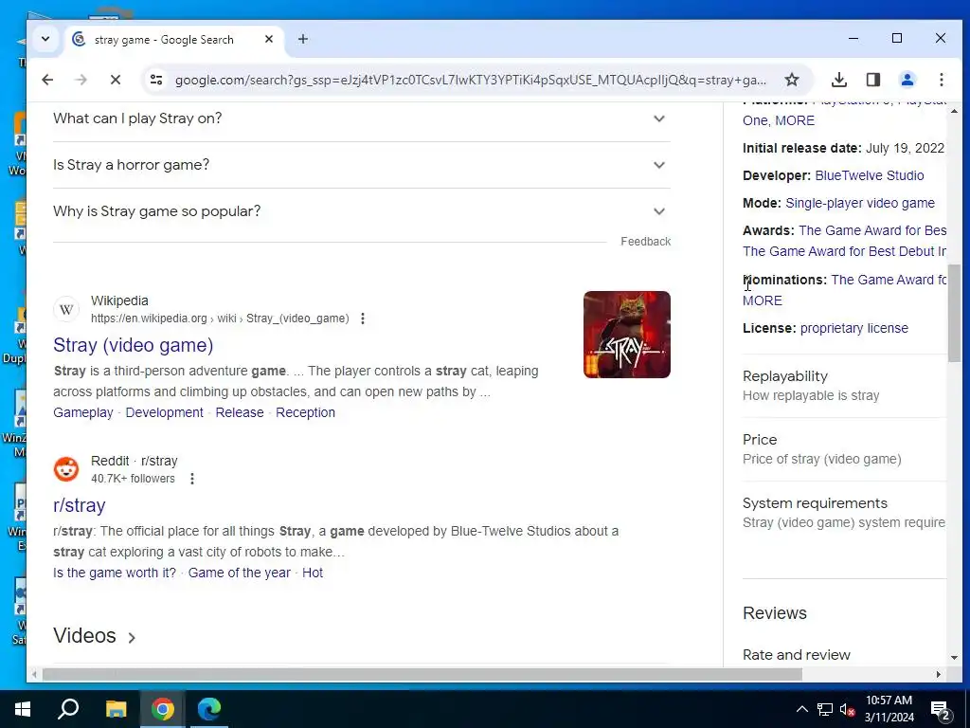
Task: Click vertical scrollbar down arrow
Action: coord(954,658)
